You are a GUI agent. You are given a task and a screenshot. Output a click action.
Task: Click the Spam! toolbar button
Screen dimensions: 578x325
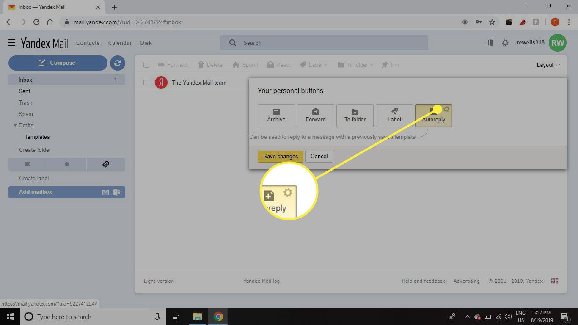click(245, 65)
